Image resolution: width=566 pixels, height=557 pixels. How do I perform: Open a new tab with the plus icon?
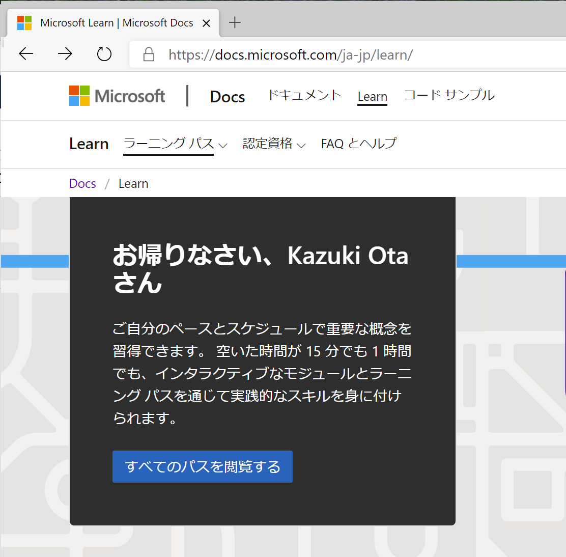click(x=235, y=22)
